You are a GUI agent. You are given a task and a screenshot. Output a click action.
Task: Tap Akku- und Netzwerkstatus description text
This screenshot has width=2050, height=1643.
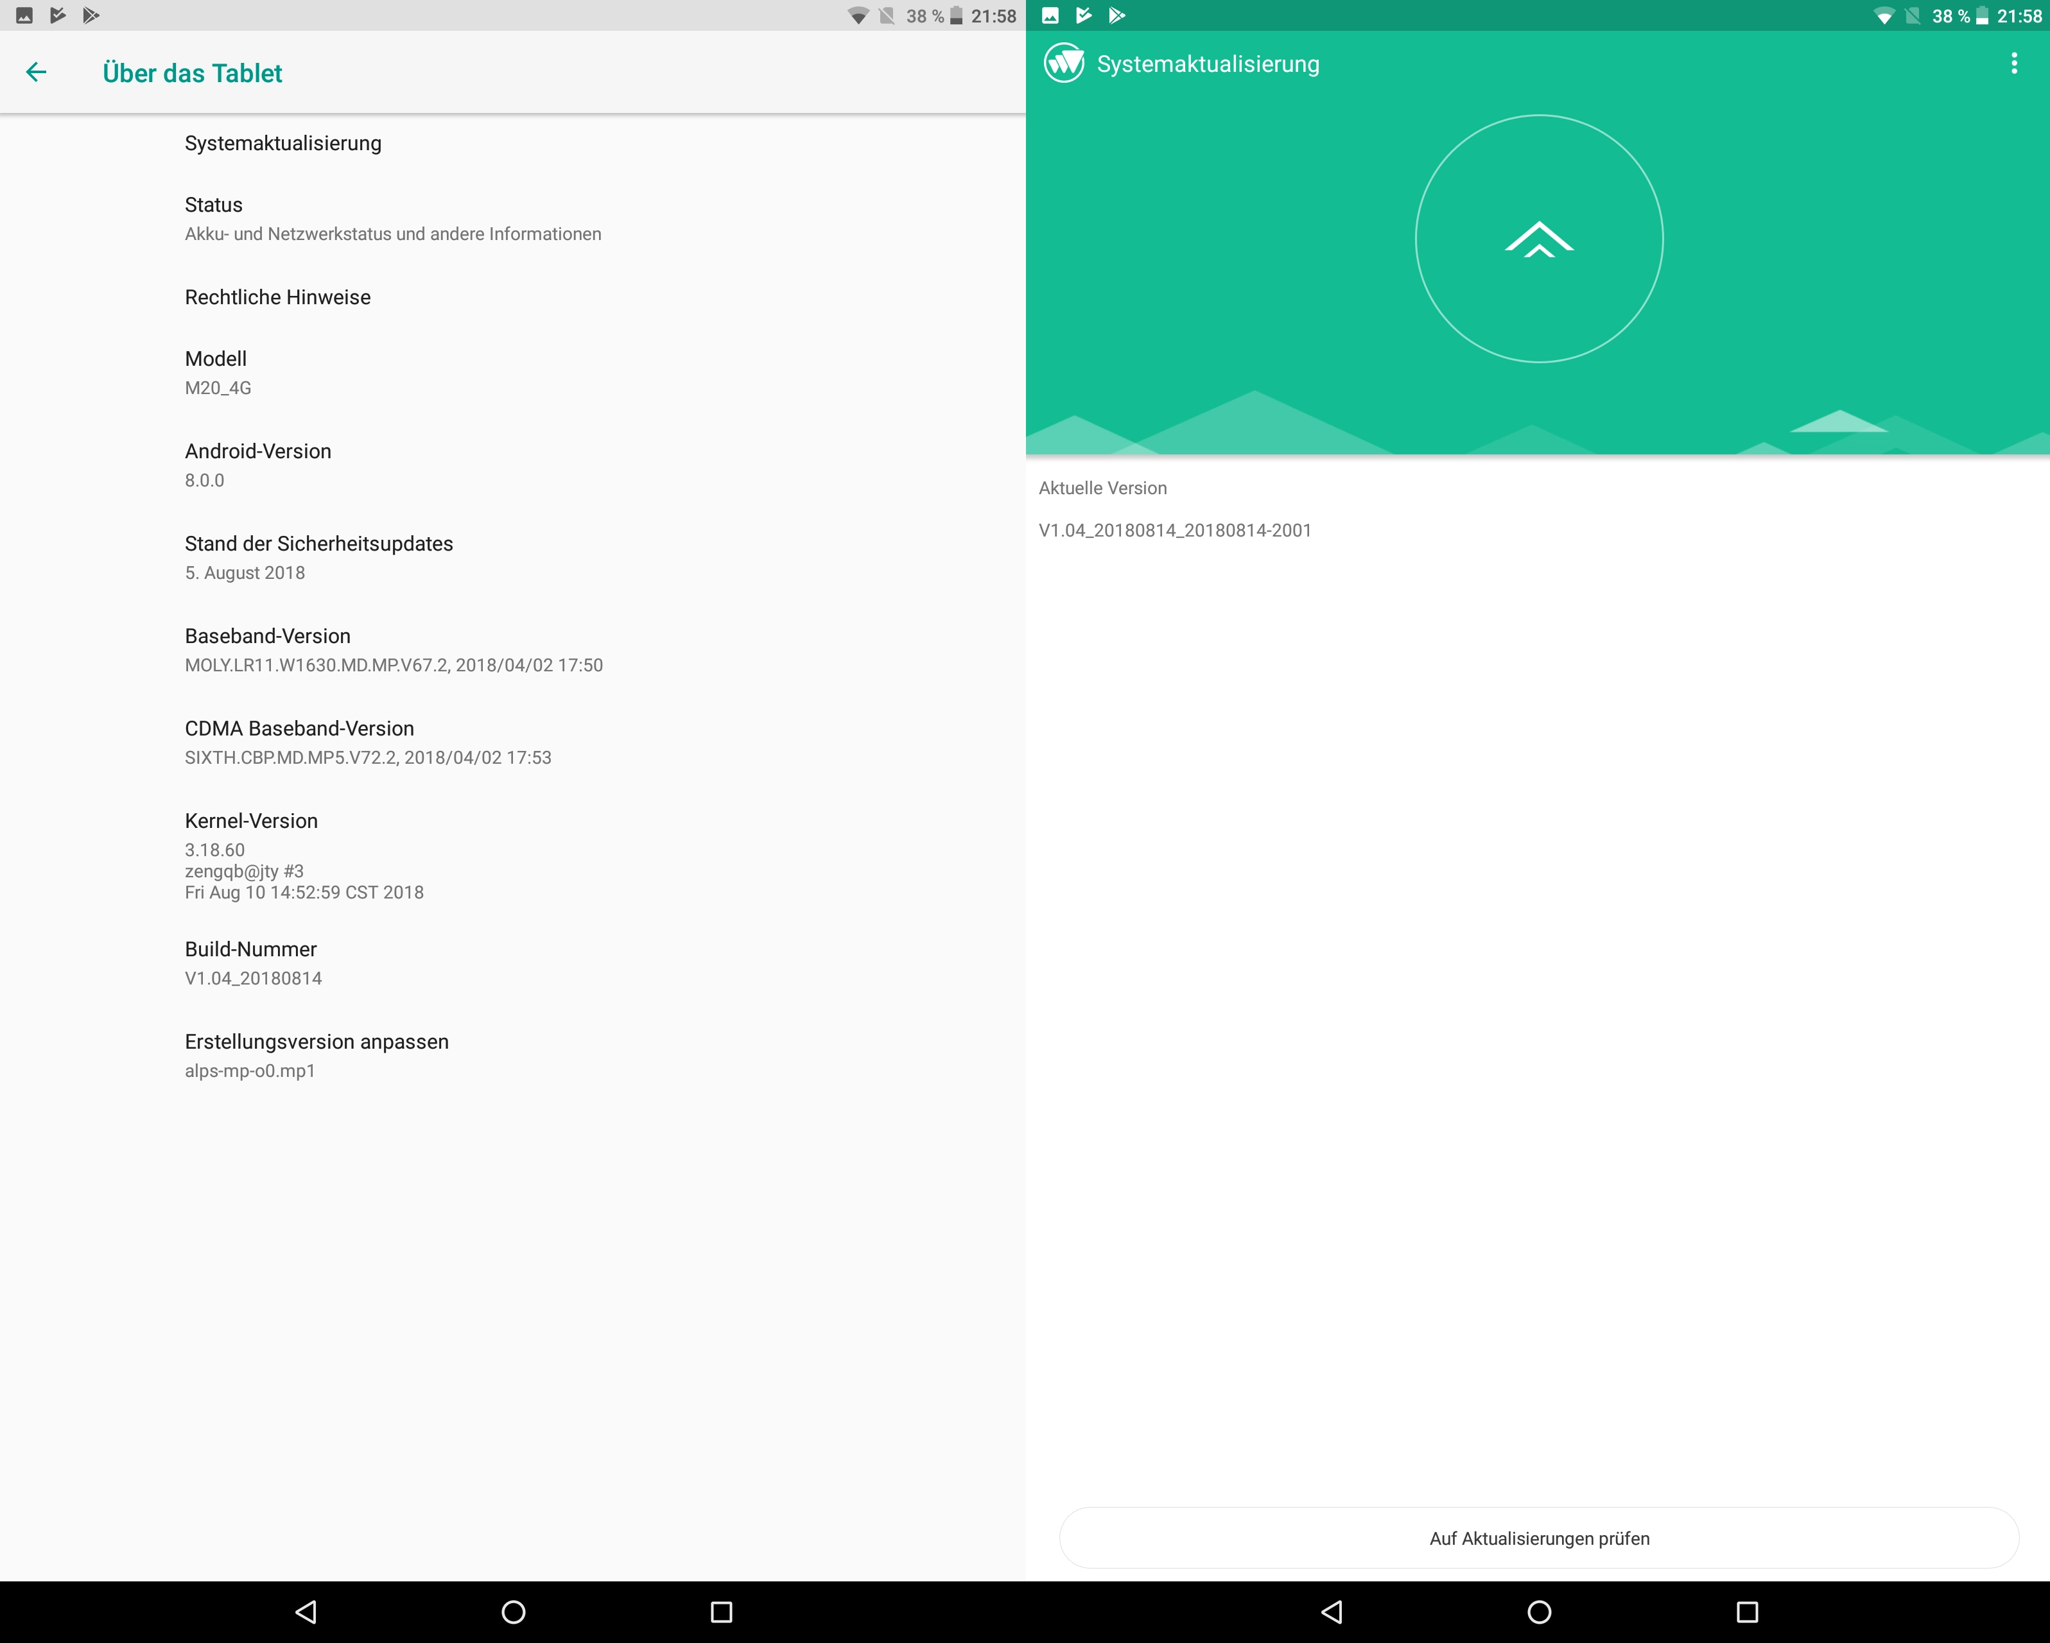coord(393,234)
